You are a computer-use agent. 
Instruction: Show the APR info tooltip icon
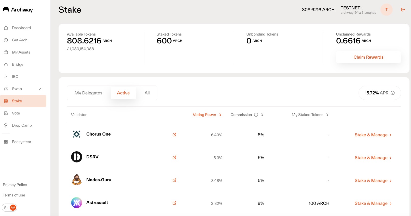[x=393, y=93]
